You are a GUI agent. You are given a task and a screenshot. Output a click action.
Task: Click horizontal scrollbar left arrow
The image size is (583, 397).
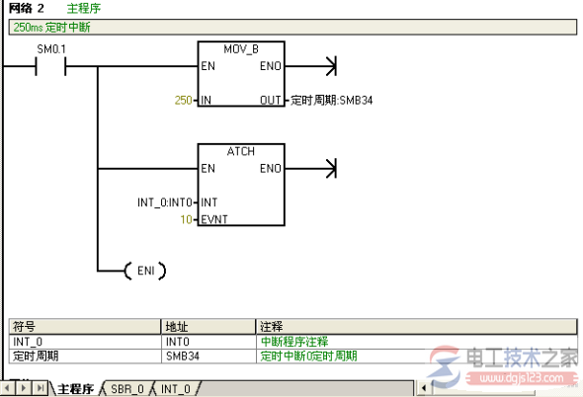[424, 388]
